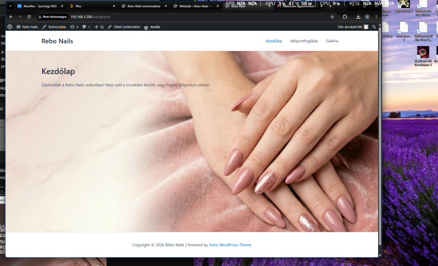Click the Astra WordPress Theme link
The image size is (438, 266).
[x=230, y=245]
